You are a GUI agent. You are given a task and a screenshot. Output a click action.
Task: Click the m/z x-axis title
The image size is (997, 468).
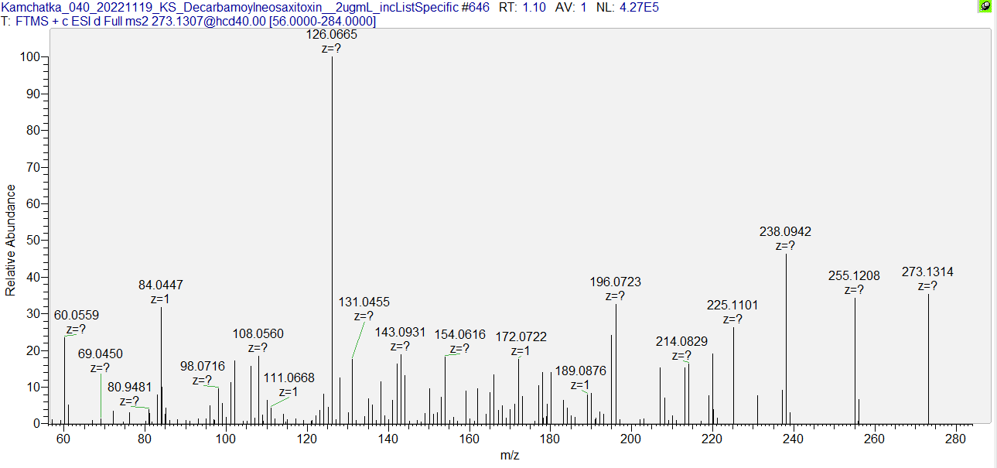(x=510, y=456)
